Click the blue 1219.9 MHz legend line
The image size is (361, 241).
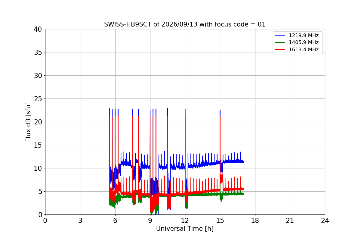tap(280, 36)
